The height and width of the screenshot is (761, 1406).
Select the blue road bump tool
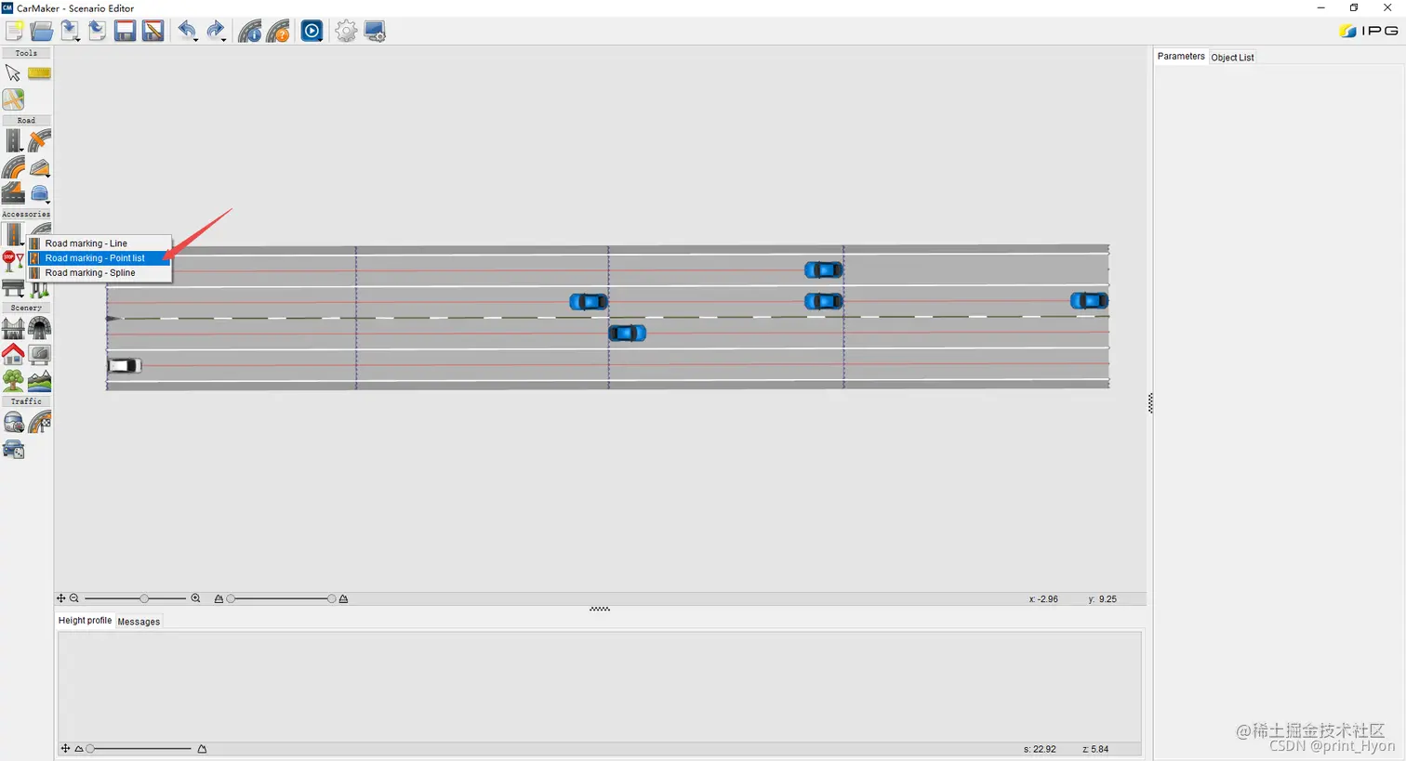(39, 193)
